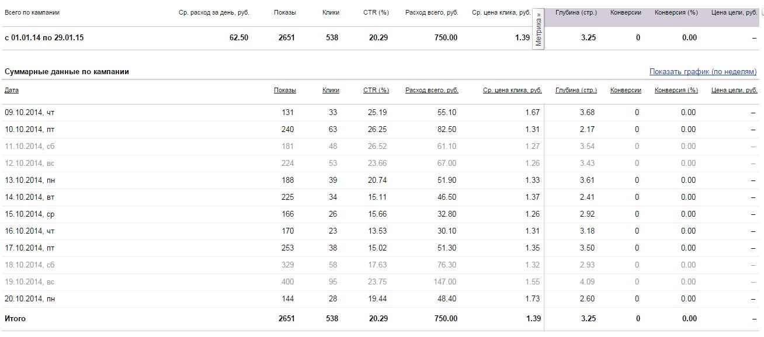
Task: Select the 19.10.2014, вс row date
Action: (x=30, y=282)
